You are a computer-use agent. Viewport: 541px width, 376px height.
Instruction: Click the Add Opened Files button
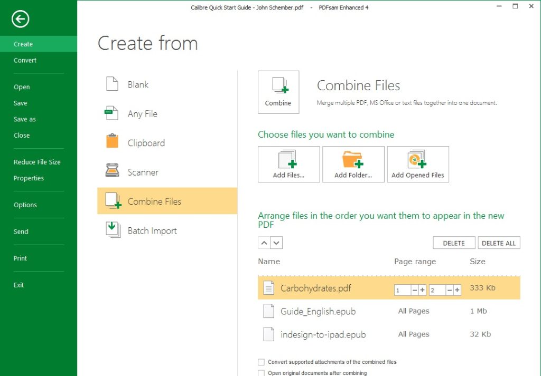pos(418,164)
